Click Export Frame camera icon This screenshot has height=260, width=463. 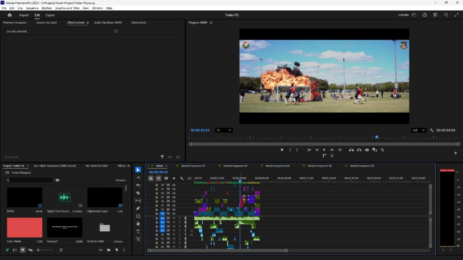tap(367, 150)
